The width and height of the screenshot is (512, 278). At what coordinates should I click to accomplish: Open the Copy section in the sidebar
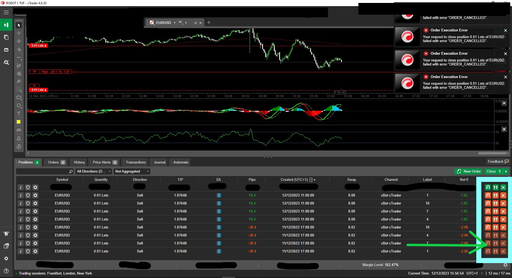(6, 37)
